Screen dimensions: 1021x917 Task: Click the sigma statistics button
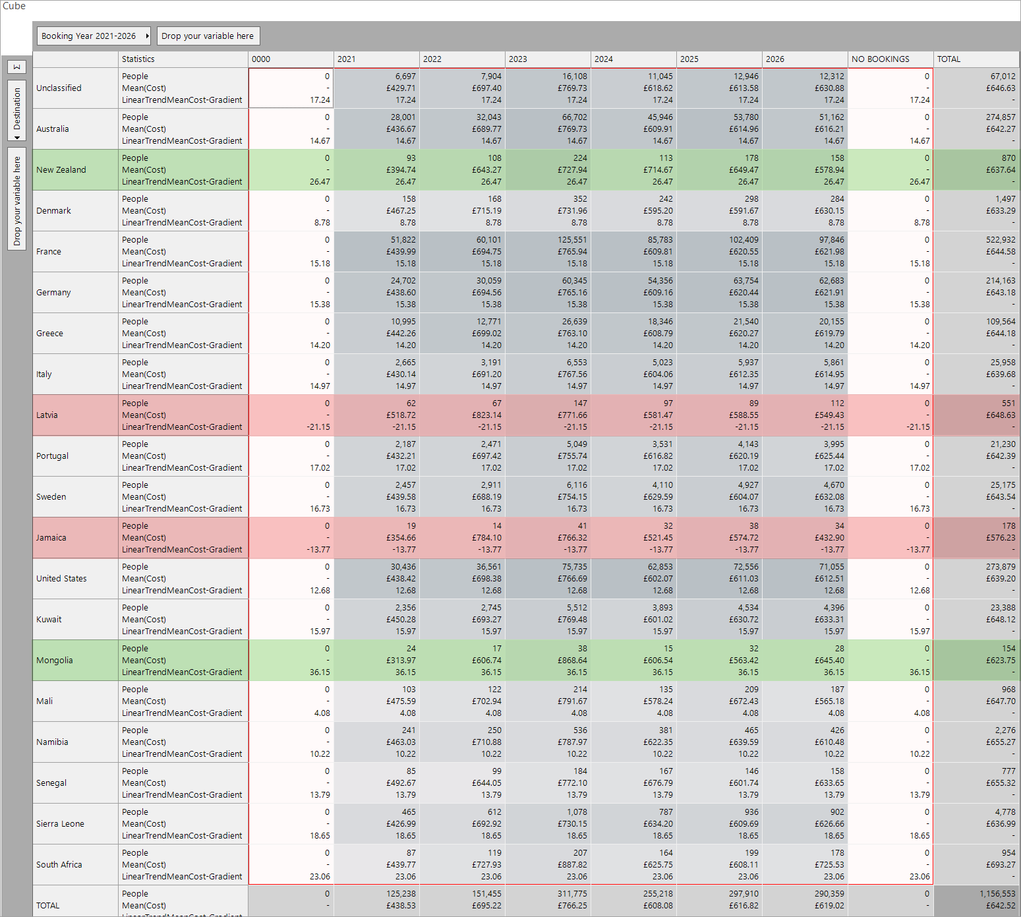point(17,67)
